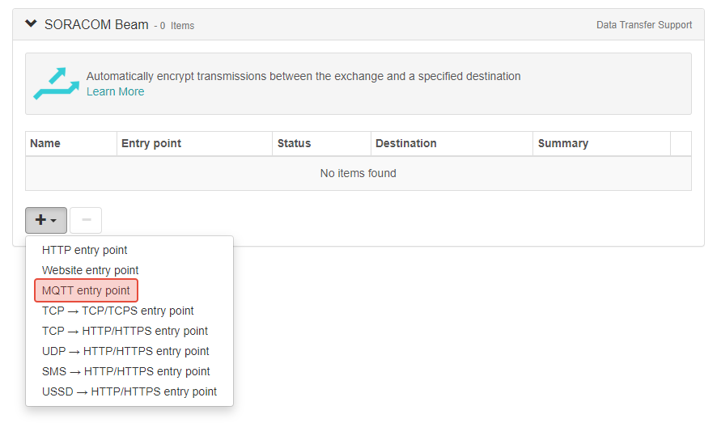Click the Summary column header

click(x=562, y=143)
